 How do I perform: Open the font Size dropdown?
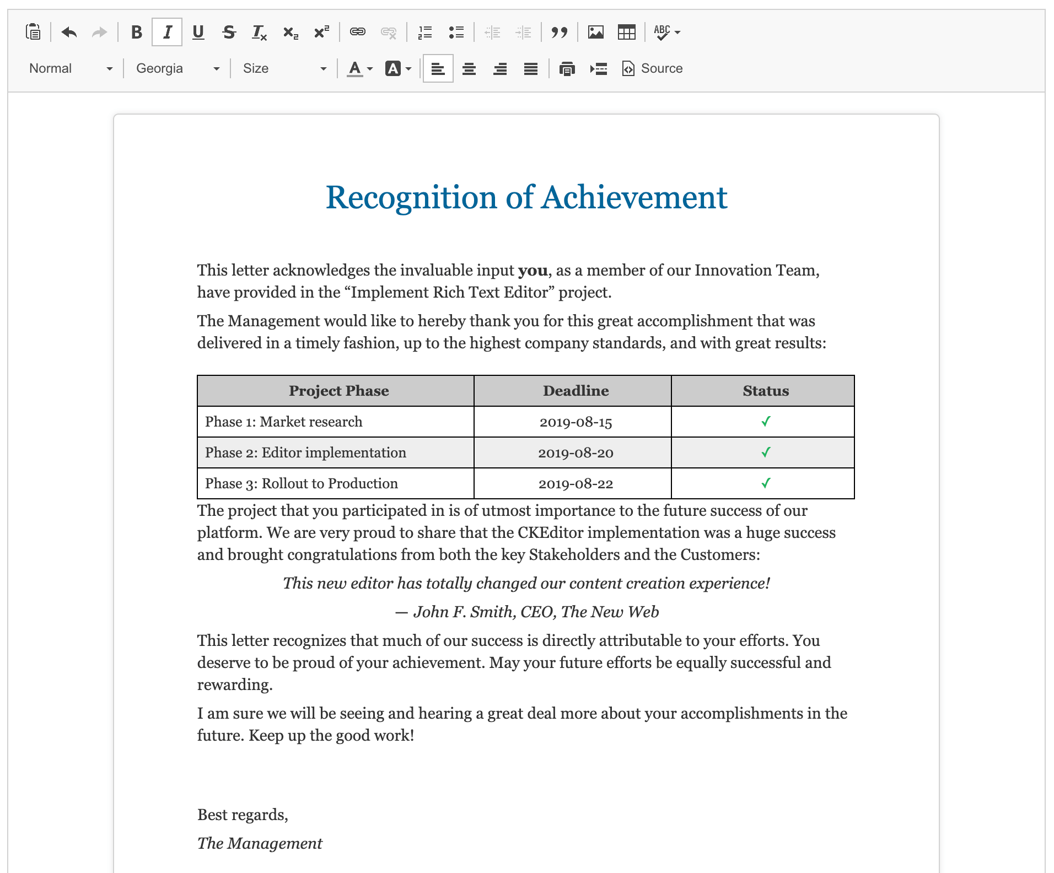[284, 68]
